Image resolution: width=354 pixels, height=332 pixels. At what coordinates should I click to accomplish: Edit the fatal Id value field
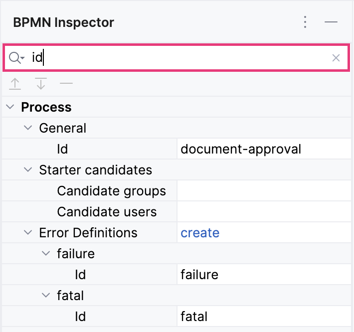264,317
